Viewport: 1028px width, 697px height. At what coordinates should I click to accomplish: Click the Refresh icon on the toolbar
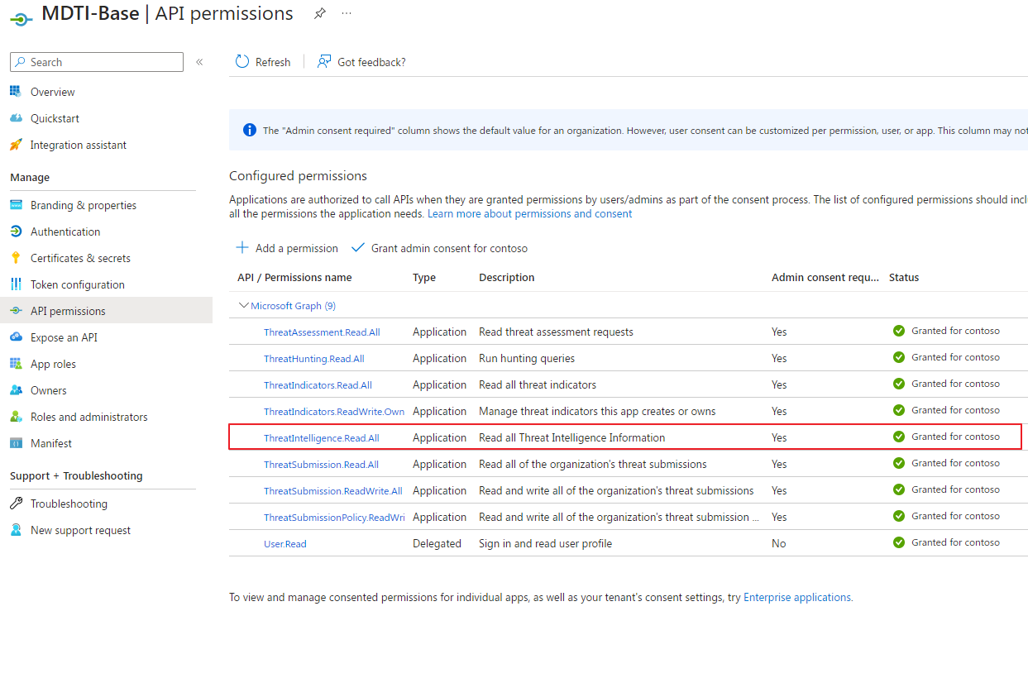(241, 61)
